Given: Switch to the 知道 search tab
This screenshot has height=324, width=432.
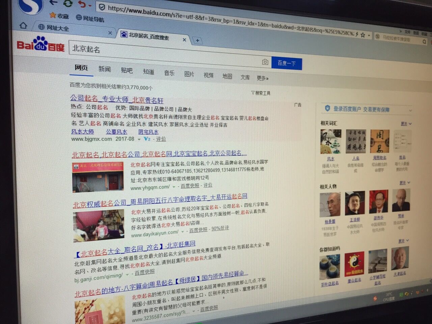Looking at the screenshot, I should tap(148, 72).
